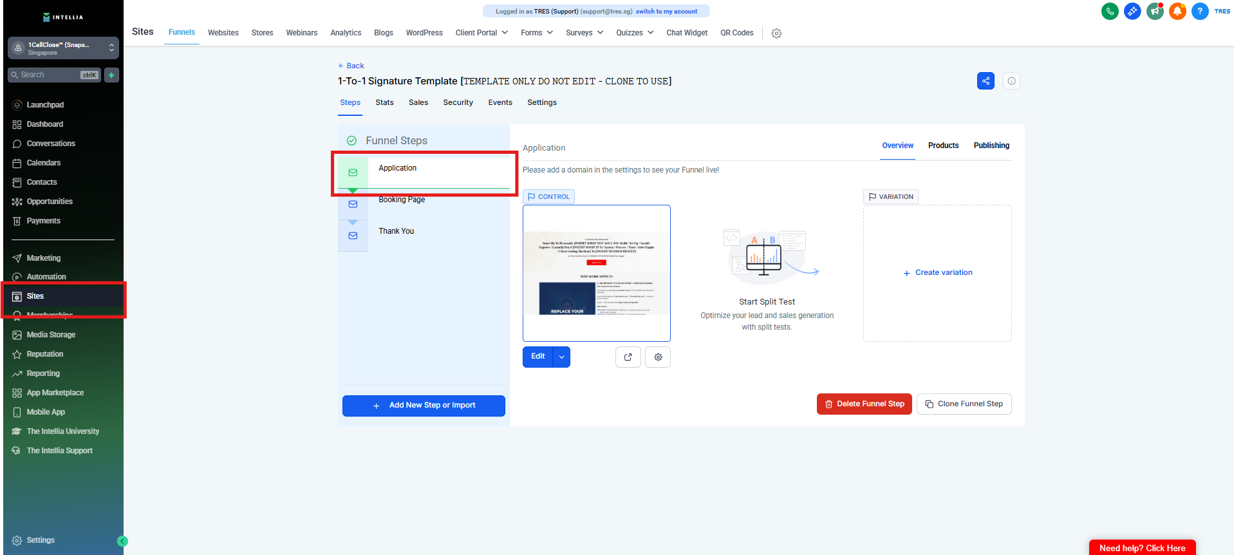
Task: Open the orange notifications bell
Action: [1177, 11]
